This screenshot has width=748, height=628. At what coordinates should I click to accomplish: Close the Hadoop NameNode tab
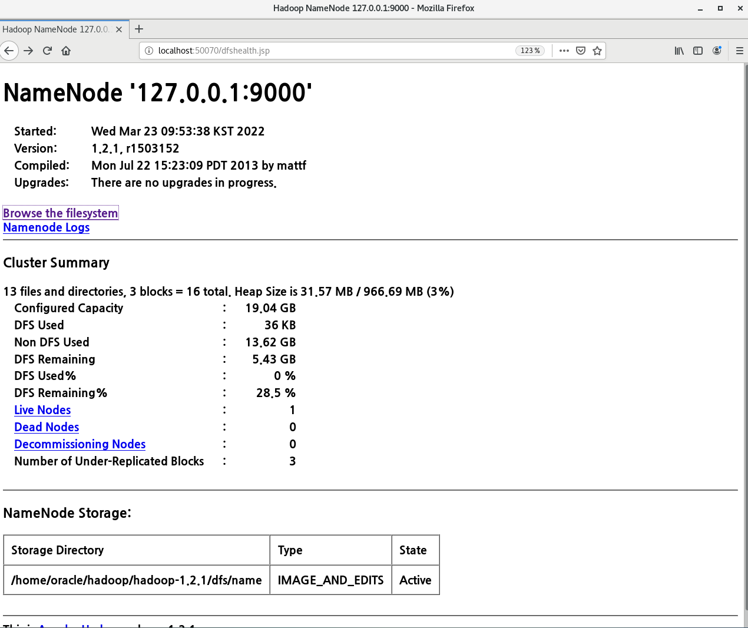tap(119, 29)
